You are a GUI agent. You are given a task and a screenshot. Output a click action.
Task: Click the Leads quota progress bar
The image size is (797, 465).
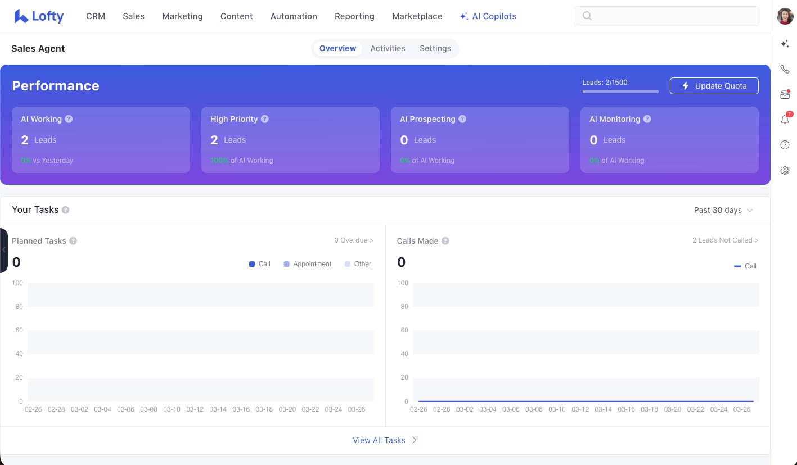[x=620, y=91]
